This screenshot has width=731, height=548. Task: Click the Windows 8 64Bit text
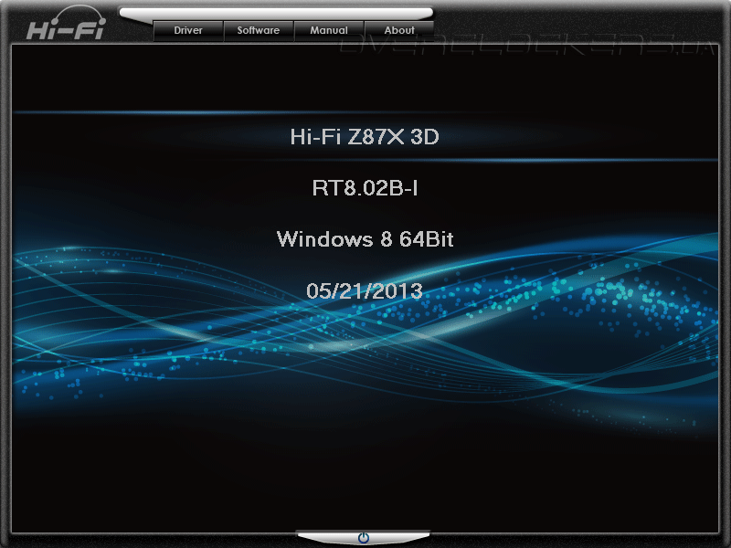click(365, 239)
